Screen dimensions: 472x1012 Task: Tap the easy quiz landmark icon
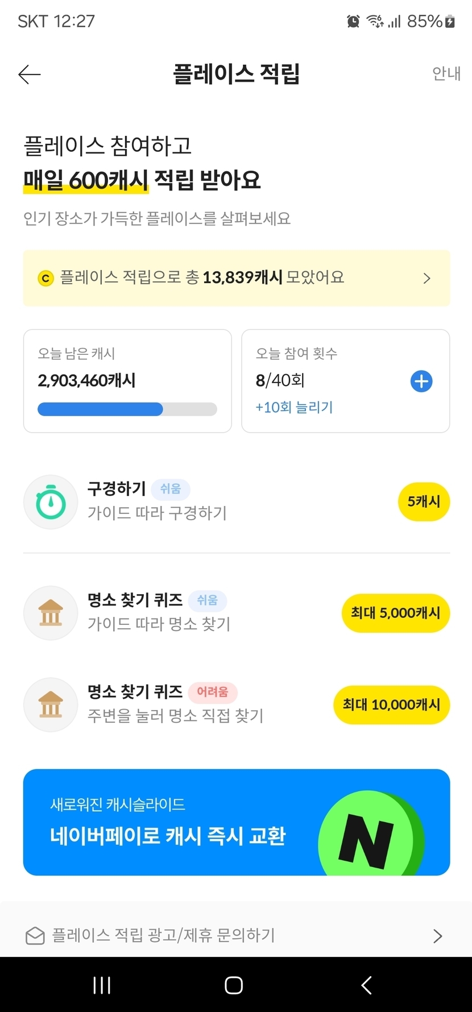click(51, 613)
